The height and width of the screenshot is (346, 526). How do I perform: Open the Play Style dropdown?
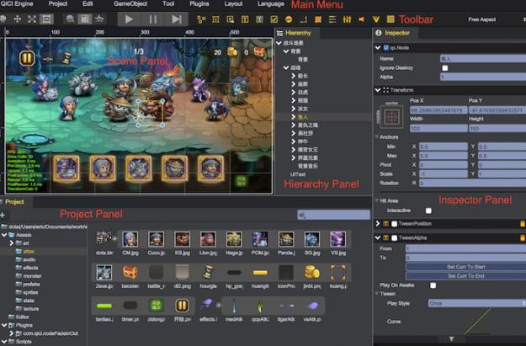[476, 303]
